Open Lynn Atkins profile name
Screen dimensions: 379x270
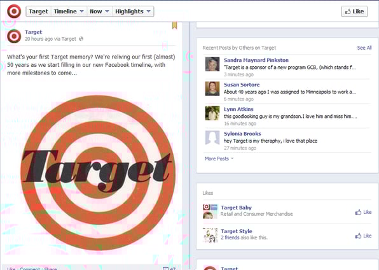click(238, 109)
